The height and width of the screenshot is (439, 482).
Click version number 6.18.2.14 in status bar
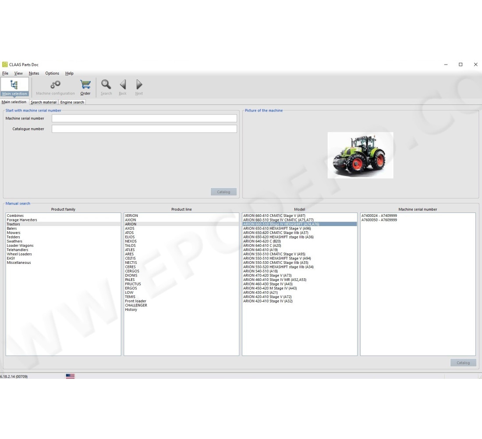(x=14, y=377)
